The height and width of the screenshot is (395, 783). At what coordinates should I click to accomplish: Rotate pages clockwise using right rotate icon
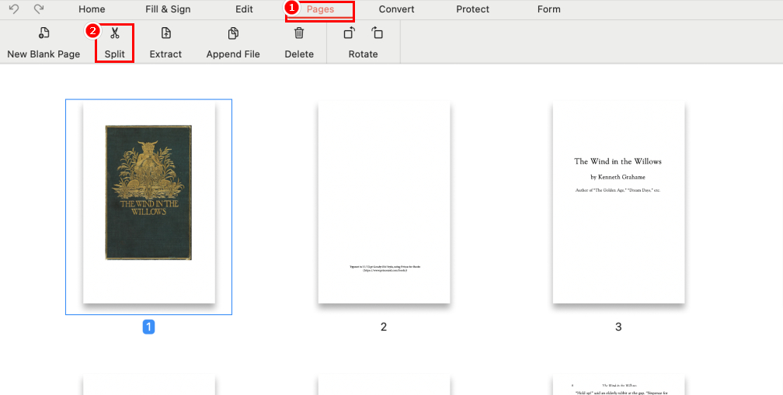[377, 33]
